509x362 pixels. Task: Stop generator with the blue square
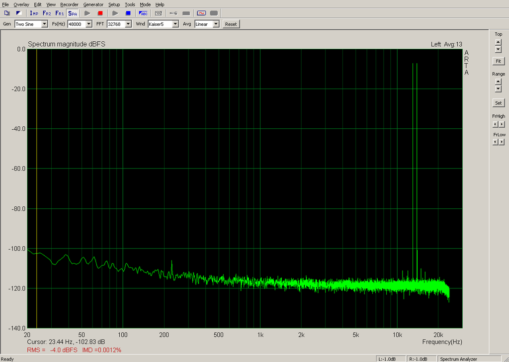pyautogui.click(x=128, y=13)
